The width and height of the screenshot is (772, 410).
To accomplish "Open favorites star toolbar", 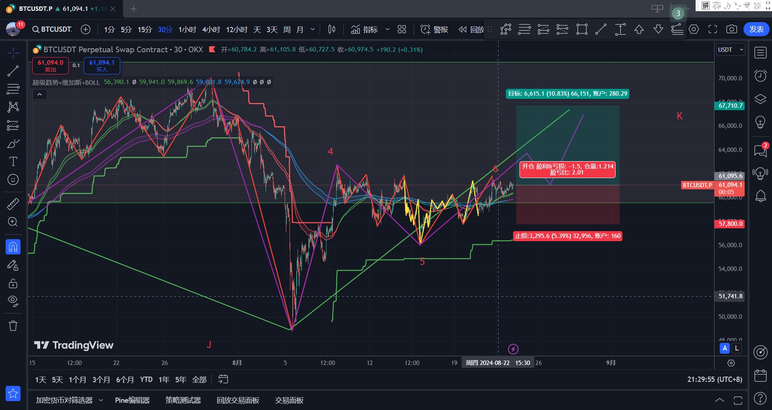I will coord(13,394).
